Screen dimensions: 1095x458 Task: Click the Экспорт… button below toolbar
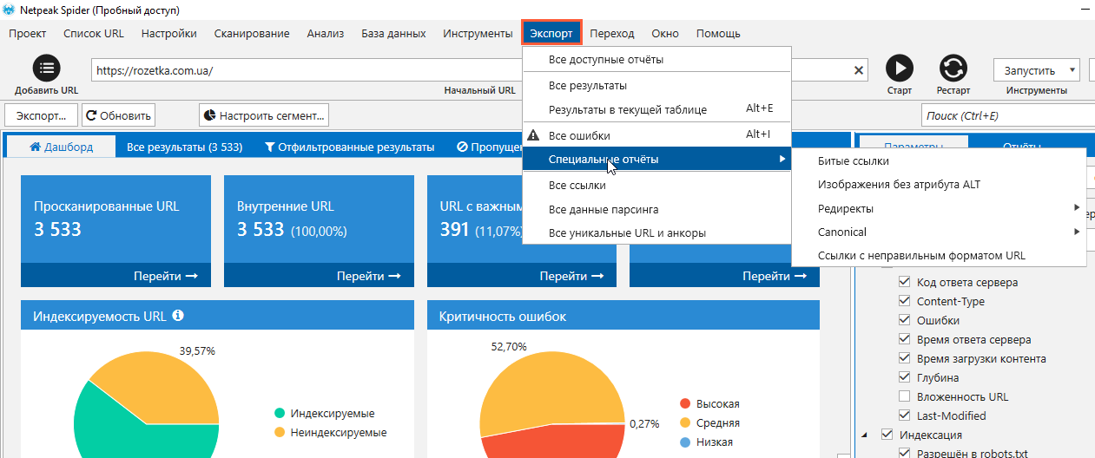point(41,114)
